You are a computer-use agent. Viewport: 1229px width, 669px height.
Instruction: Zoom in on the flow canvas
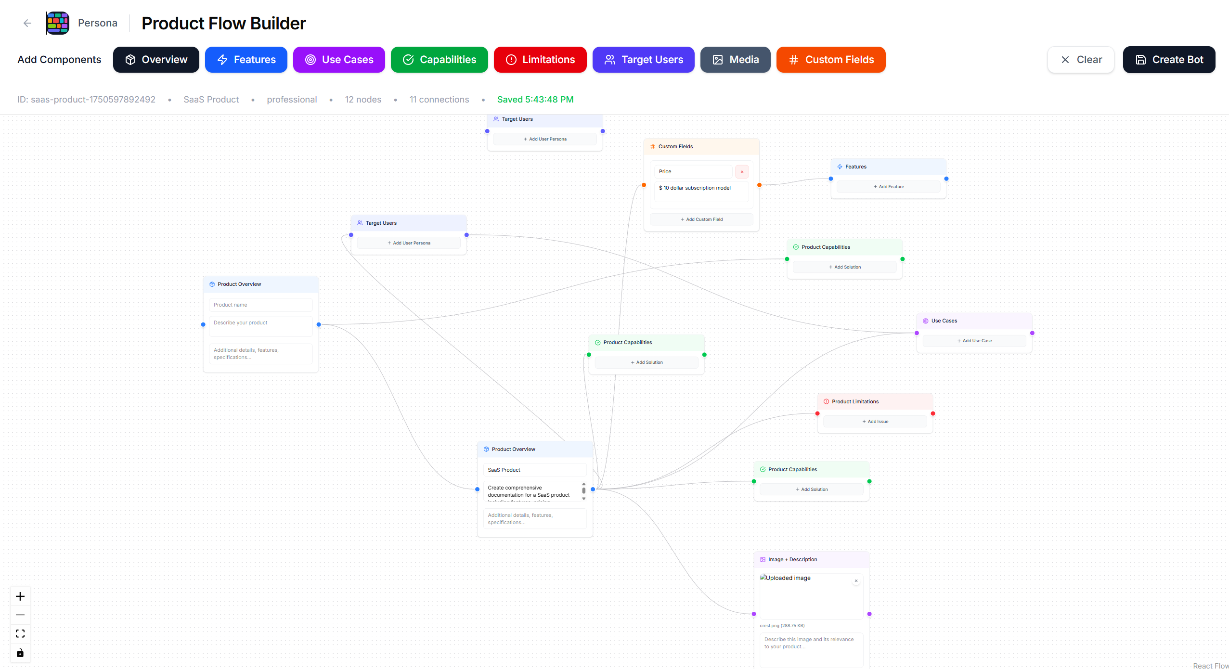[x=20, y=596]
